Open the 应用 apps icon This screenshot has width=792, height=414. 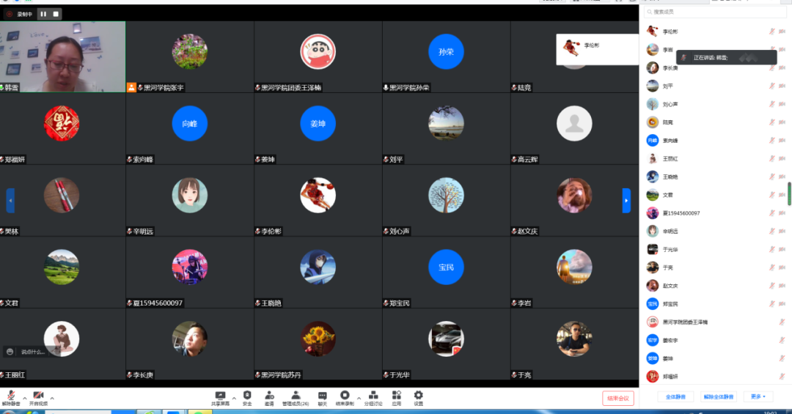coord(397,397)
